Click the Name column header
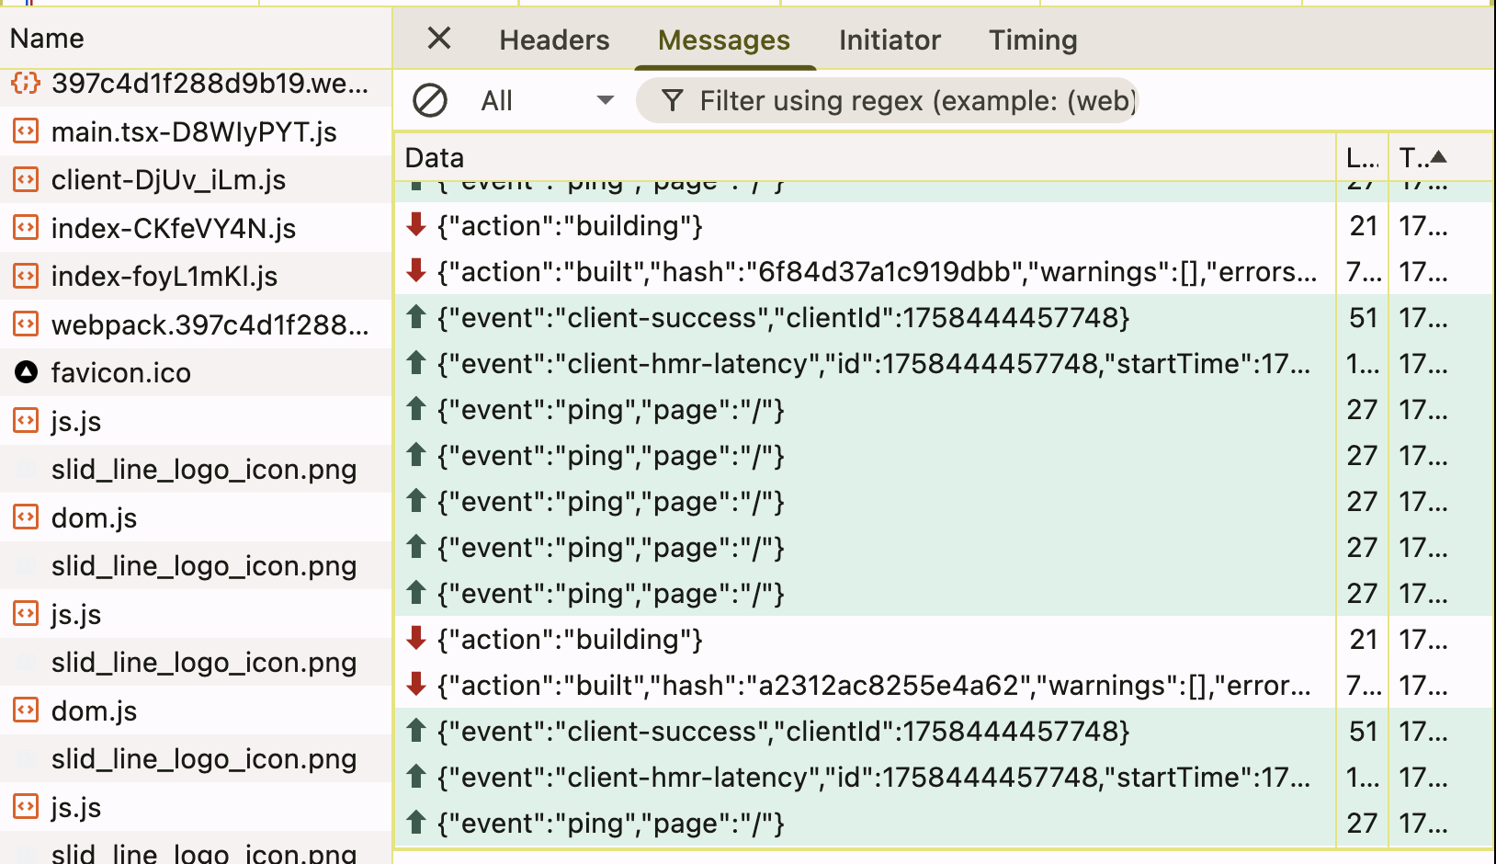This screenshot has width=1496, height=864. coord(48,39)
